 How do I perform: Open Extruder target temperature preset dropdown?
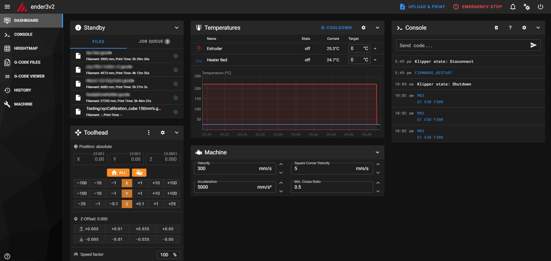(x=375, y=49)
